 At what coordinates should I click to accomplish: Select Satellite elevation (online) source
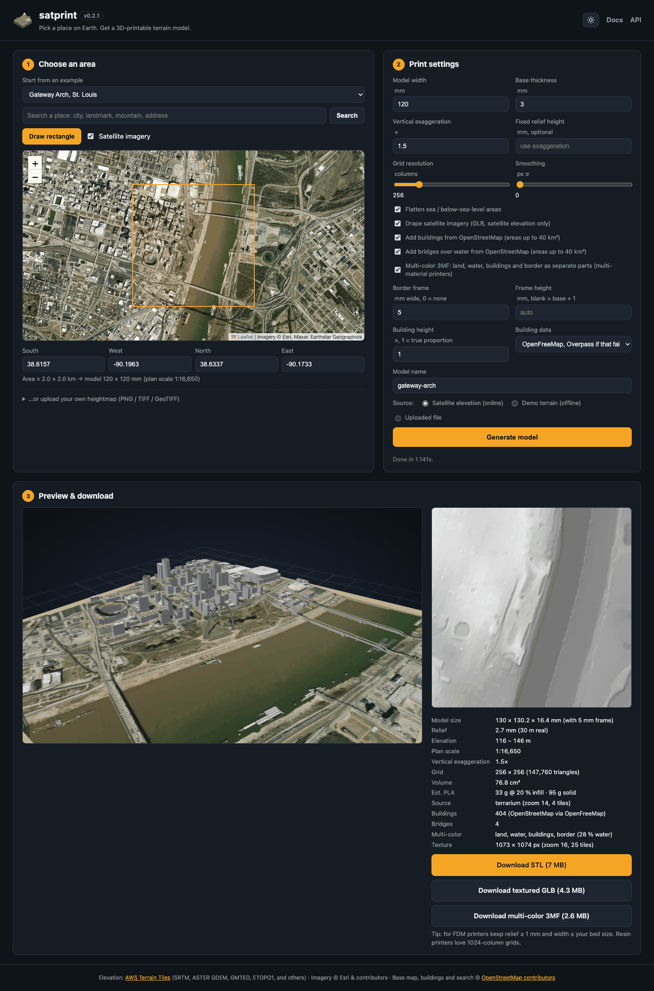click(425, 404)
